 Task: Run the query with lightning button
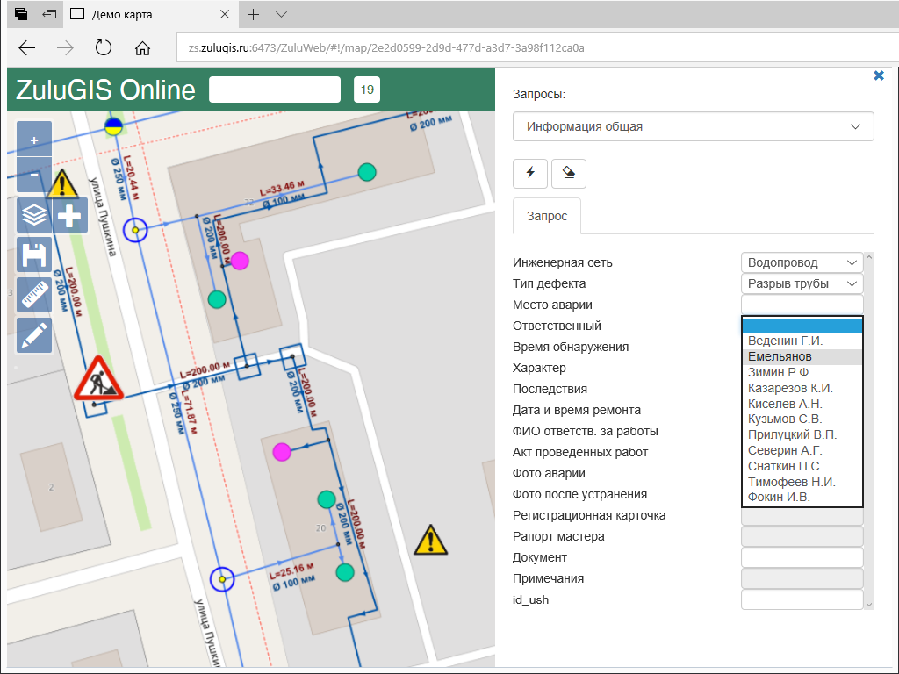point(530,174)
